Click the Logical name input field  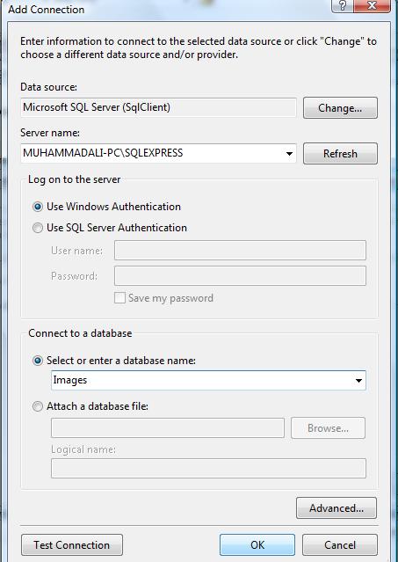(x=208, y=468)
